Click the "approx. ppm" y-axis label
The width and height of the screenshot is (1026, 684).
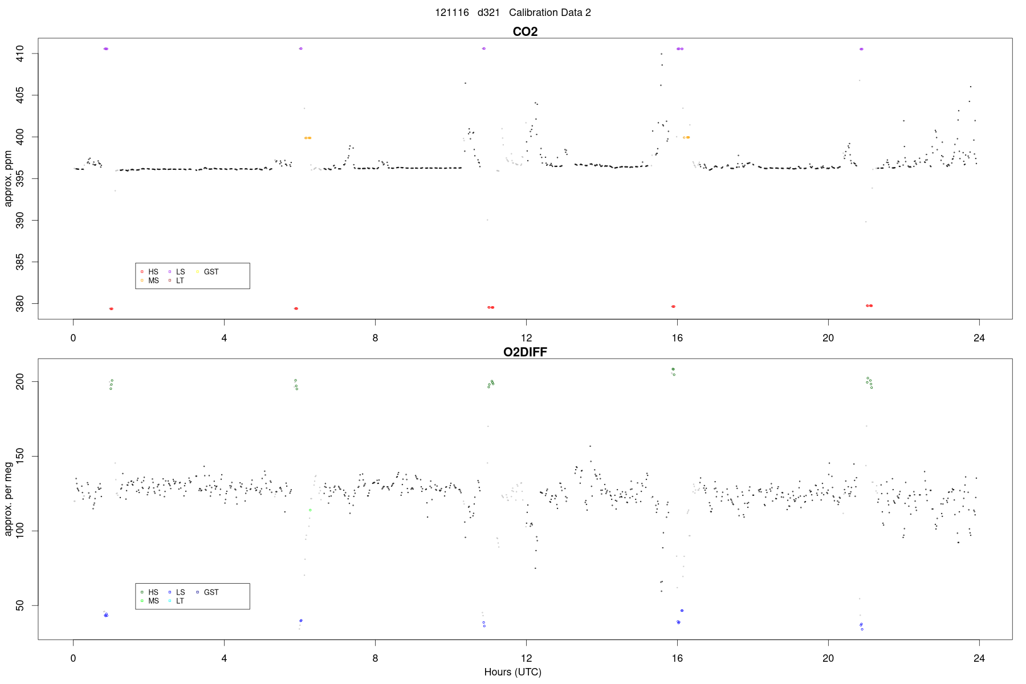[x=8, y=178]
